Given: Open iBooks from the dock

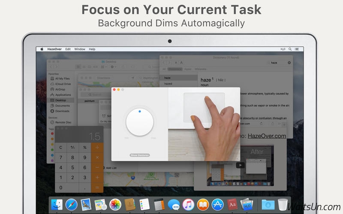Looking at the screenshot, I should point(203,205).
